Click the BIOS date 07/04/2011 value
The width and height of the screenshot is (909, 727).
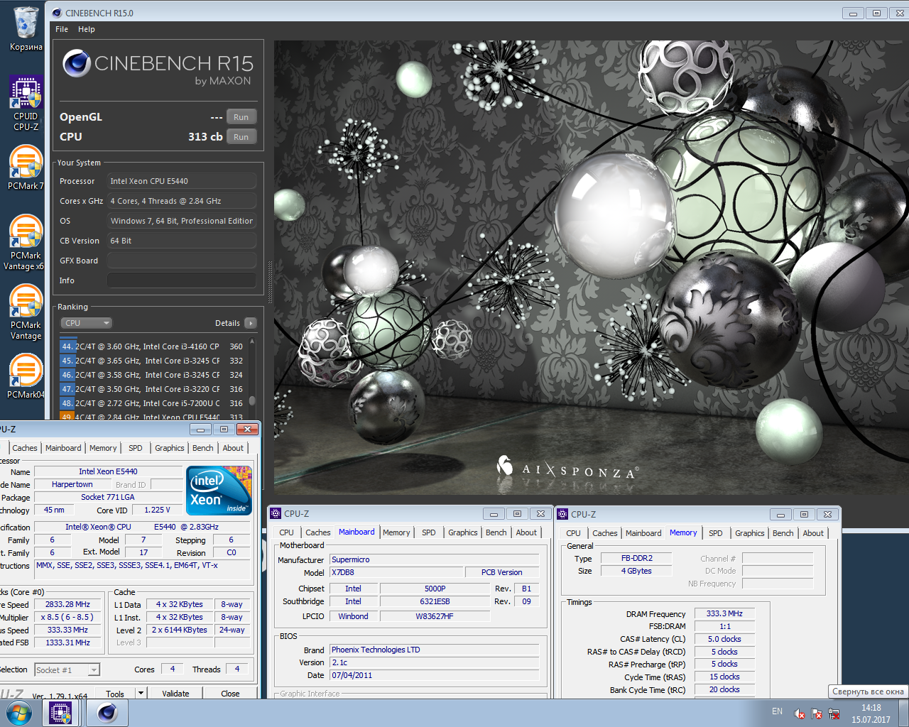(434, 675)
